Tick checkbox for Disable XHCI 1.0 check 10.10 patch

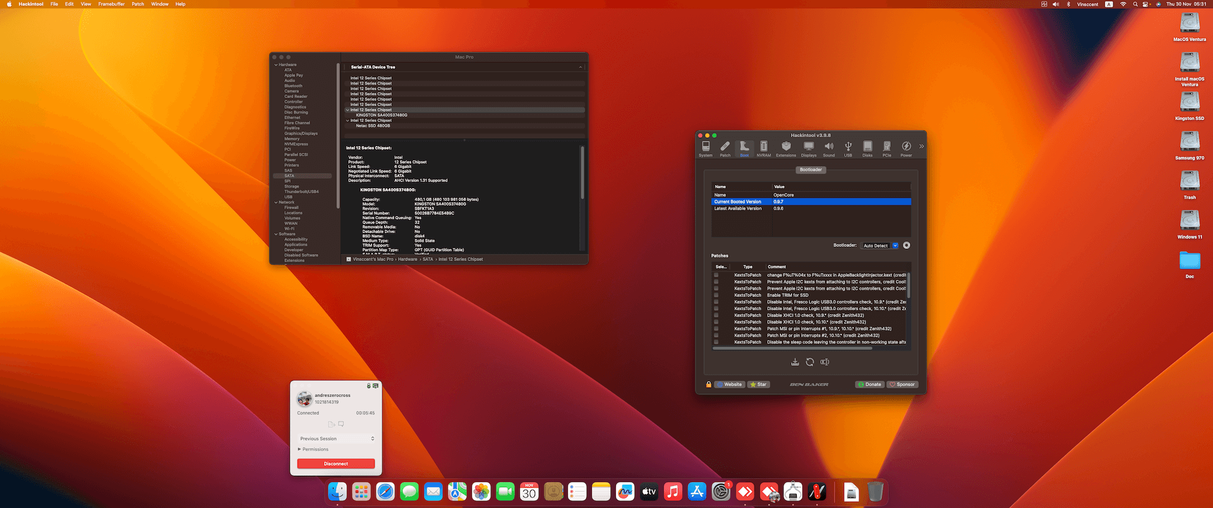click(716, 322)
